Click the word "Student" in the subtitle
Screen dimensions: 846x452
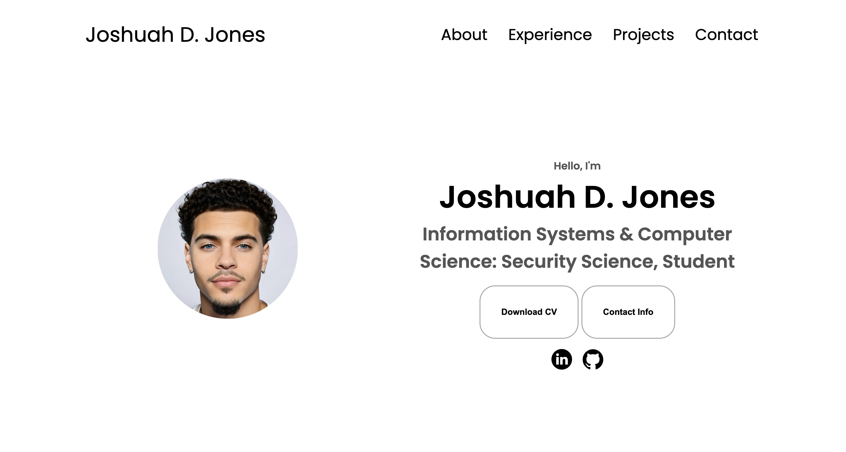[x=698, y=261]
